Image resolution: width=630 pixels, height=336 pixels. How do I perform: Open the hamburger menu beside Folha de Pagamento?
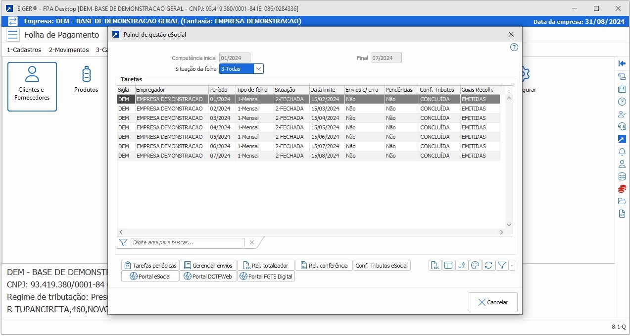point(13,35)
